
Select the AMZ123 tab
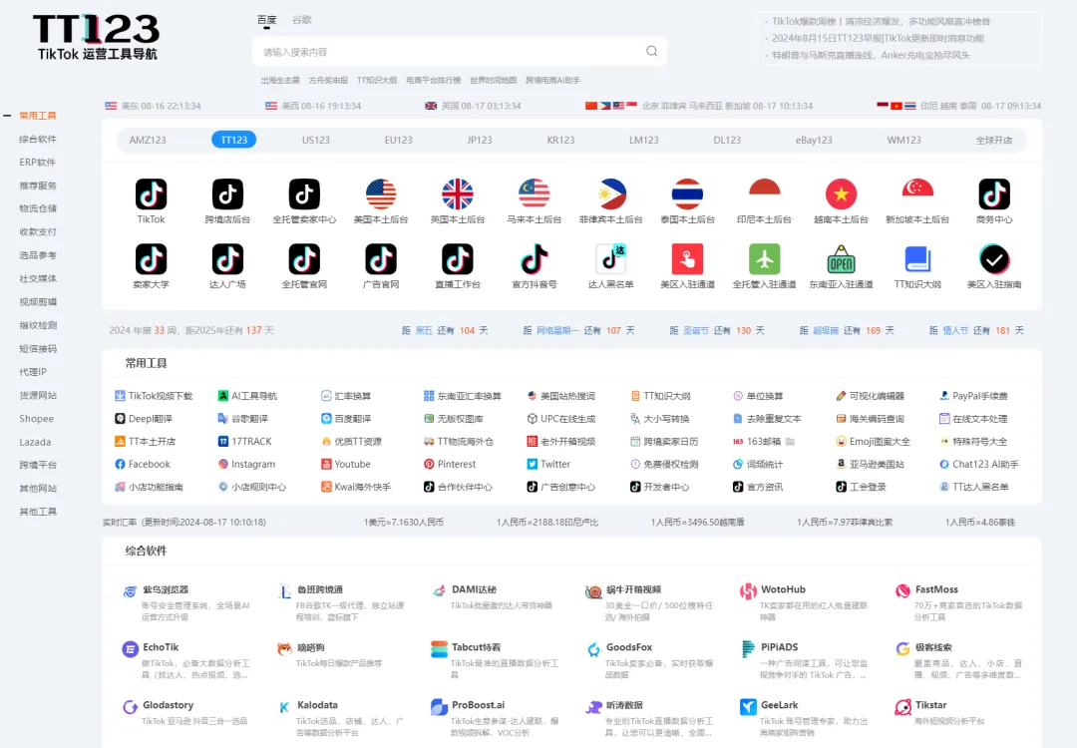click(x=148, y=140)
